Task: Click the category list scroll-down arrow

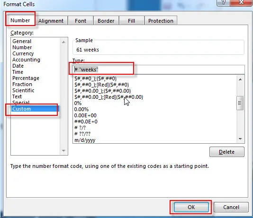Action: [x=63, y=151]
